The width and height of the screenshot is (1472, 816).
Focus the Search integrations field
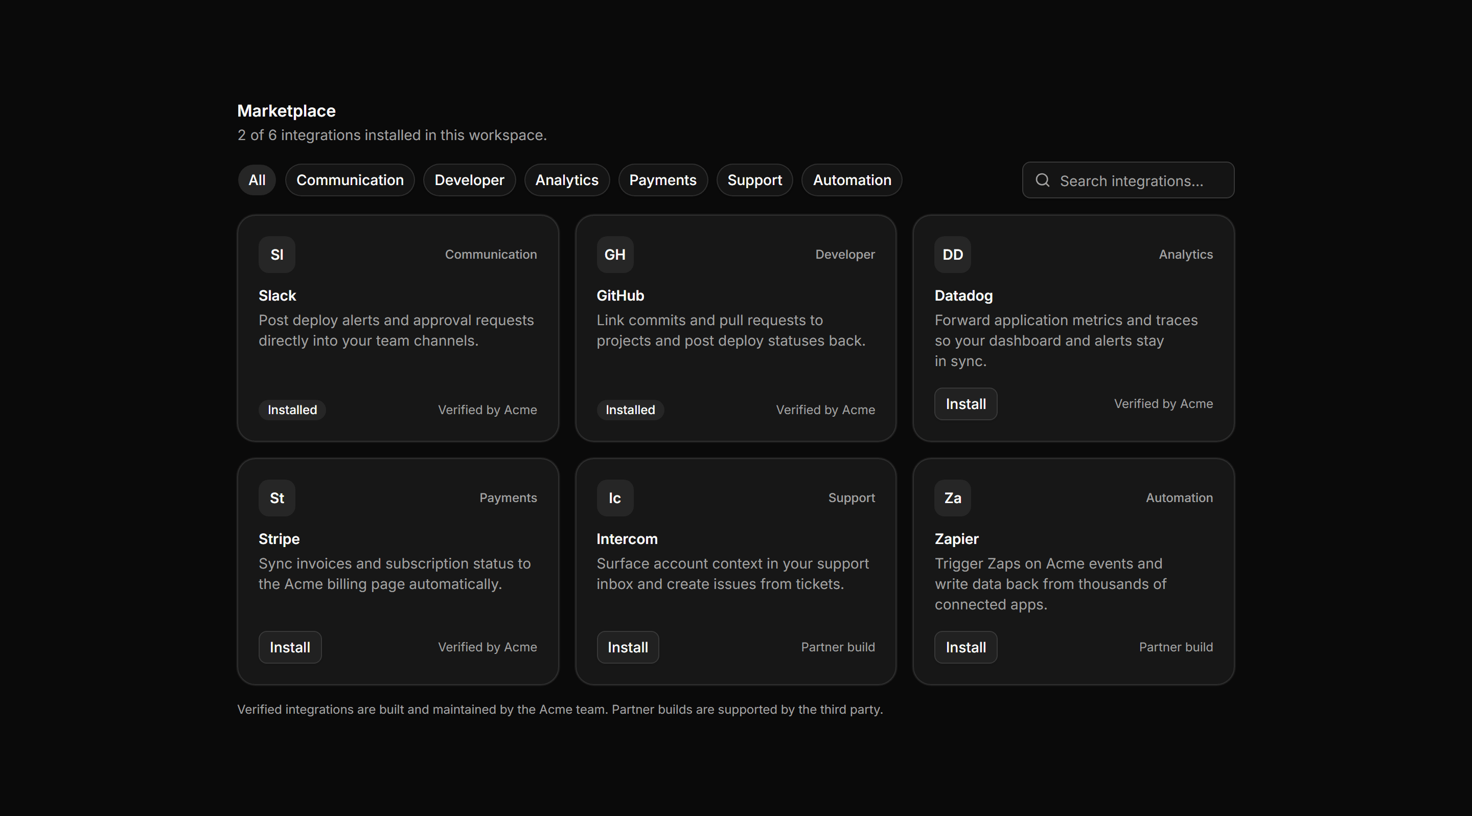[1128, 180]
